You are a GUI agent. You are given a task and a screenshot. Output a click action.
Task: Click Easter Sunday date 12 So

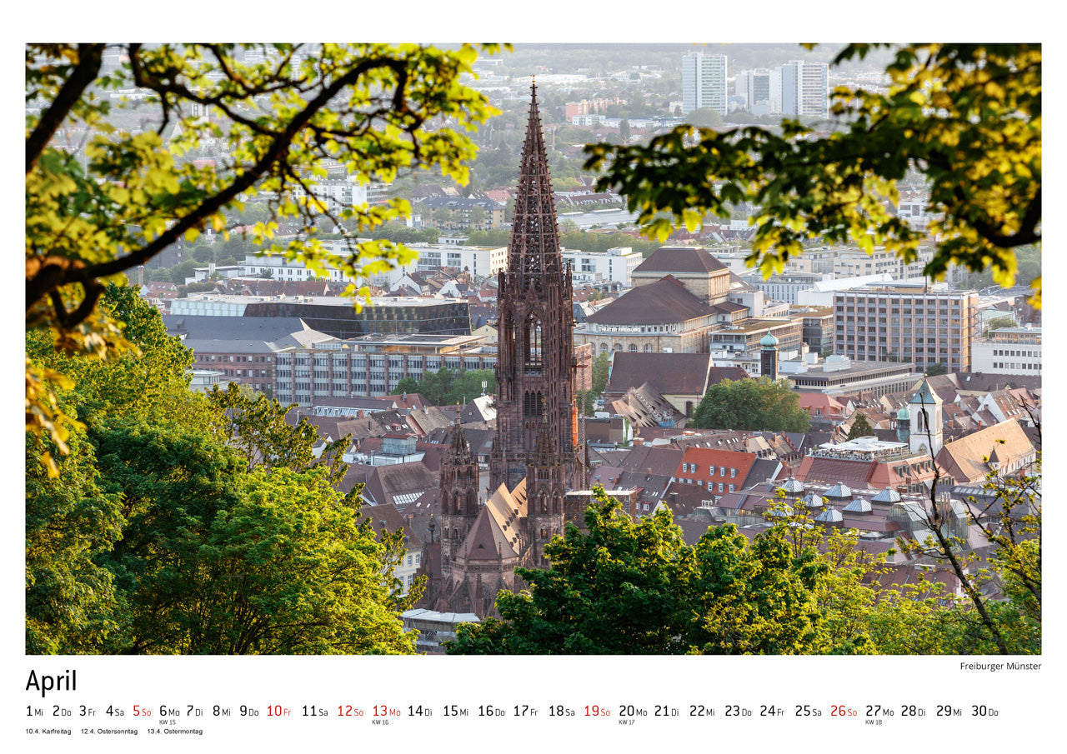pyautogui.click(x=350, y=712)
